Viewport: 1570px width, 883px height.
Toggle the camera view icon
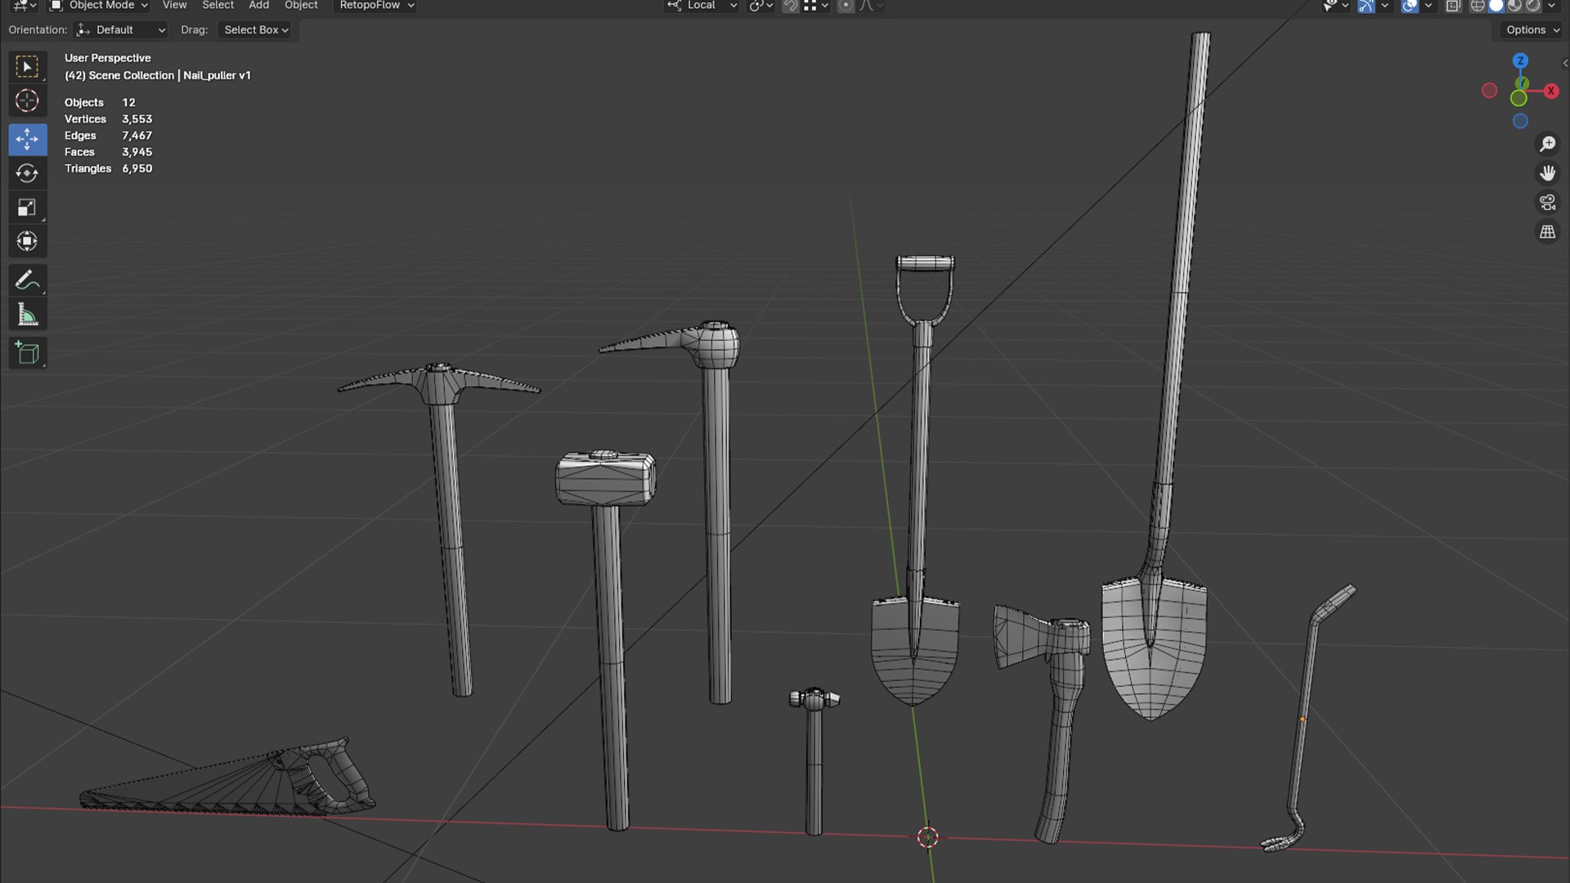(1547, 203)
